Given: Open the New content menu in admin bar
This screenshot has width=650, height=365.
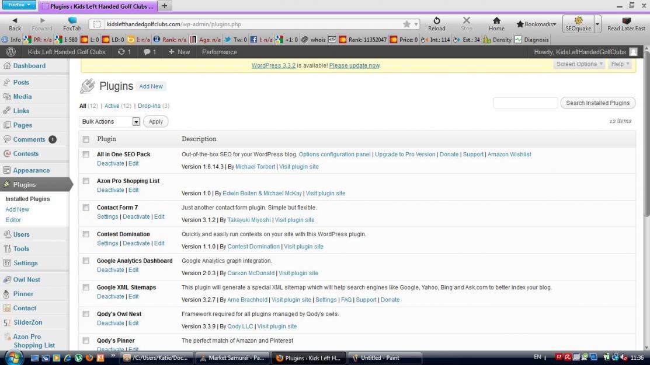Looking at the screenshot, I should 179,52.
